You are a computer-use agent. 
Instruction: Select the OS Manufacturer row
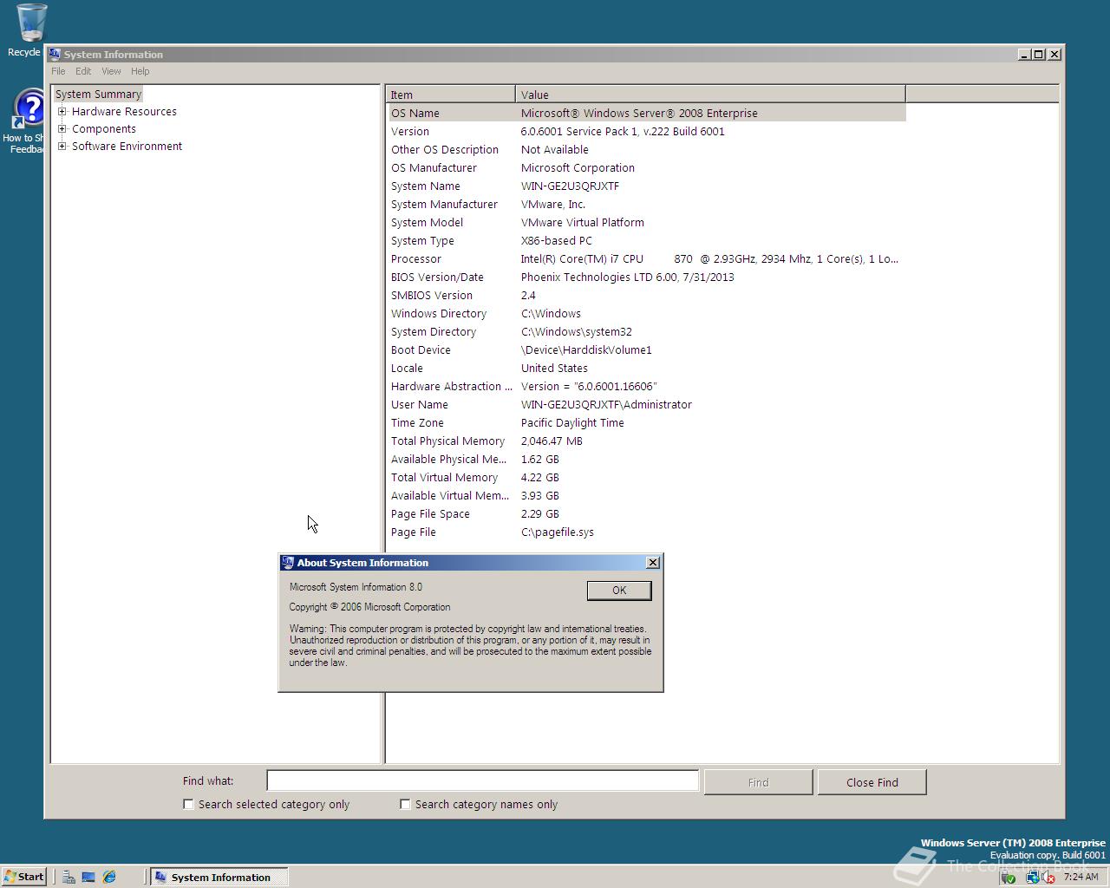pyautogui.click(x=646, y=167)
